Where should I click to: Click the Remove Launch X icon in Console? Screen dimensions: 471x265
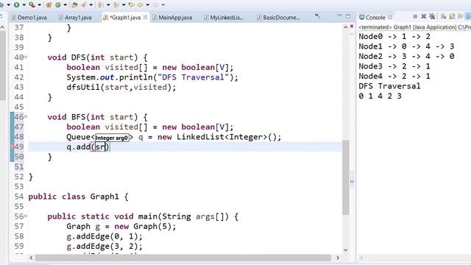424,16
